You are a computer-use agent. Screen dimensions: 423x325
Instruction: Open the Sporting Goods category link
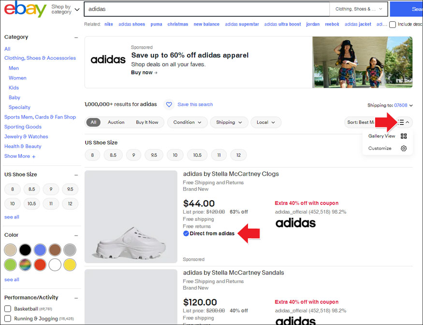pos(23,127)
